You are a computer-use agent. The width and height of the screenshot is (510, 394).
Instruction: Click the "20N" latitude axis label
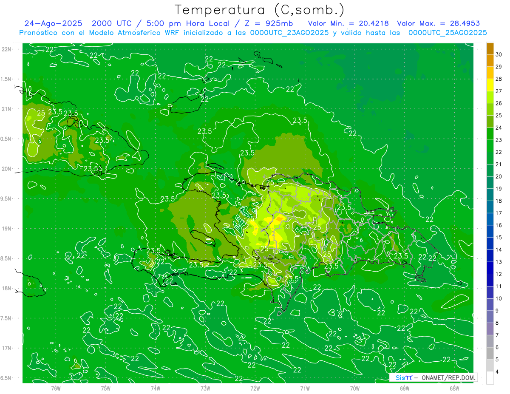tap(7, 169)
